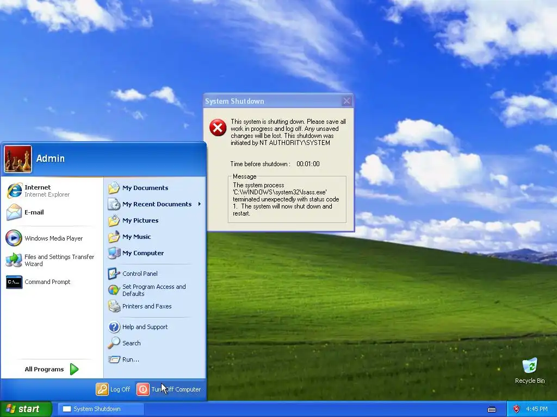Click Set Program Access and Defaults icon

114,290
